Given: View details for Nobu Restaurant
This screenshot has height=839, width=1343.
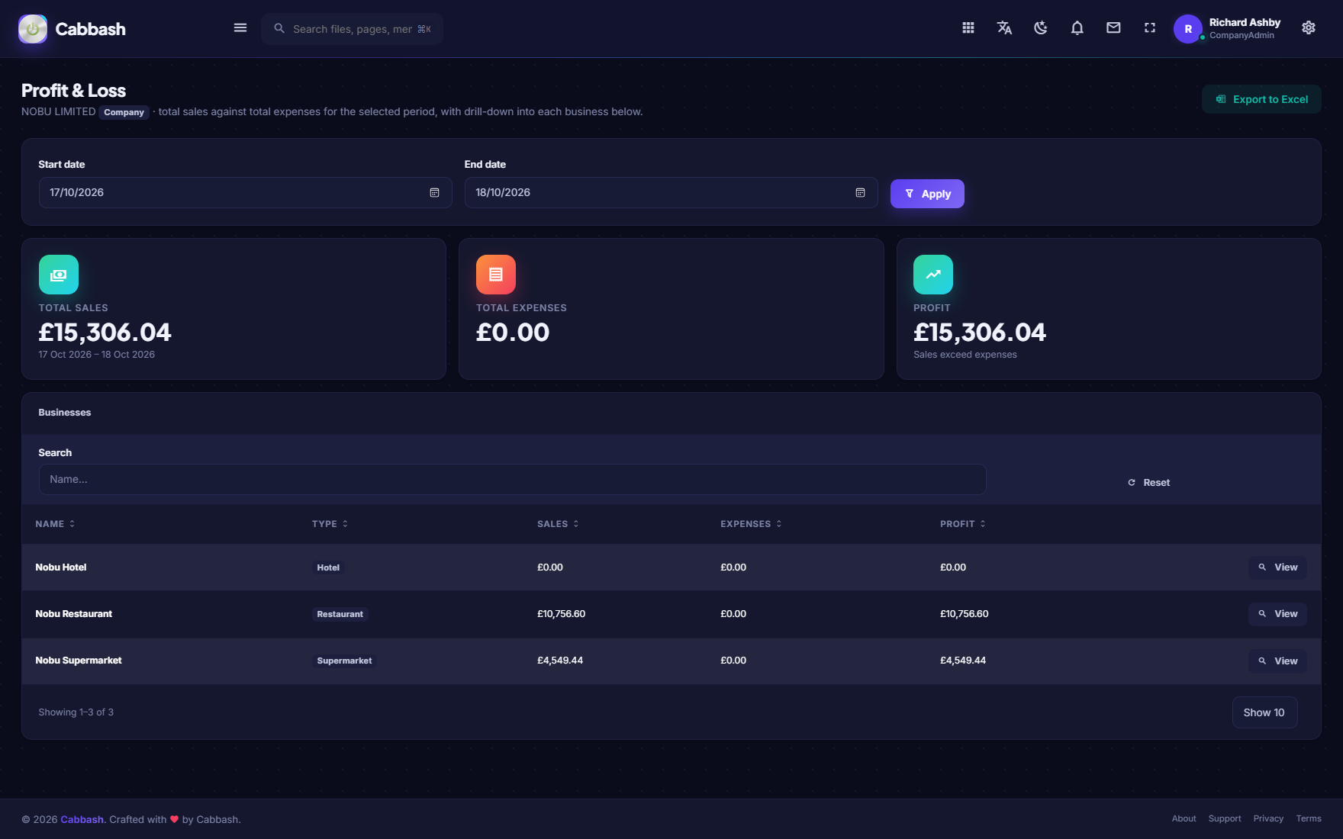Looking at the screenshot, I should coord(1277,614).
